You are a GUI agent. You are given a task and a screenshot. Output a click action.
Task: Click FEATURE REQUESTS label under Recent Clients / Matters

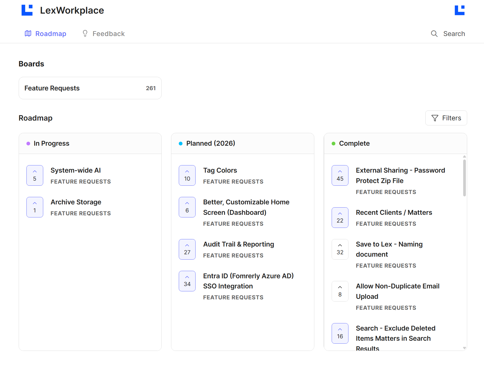click(x=386, y=224)
